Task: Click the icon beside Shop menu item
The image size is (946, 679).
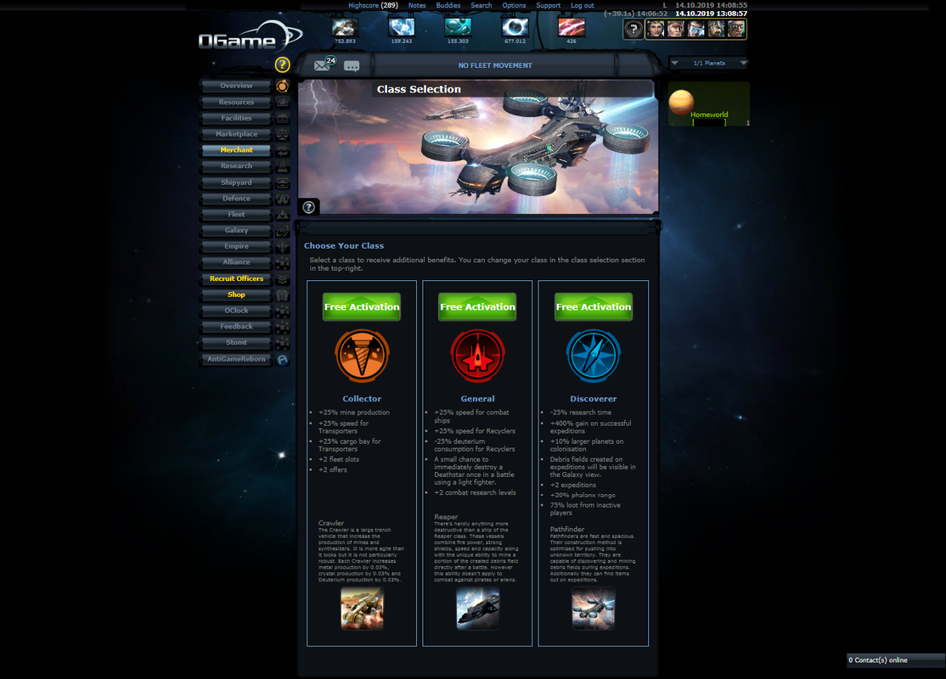Action: coord(282,295)
